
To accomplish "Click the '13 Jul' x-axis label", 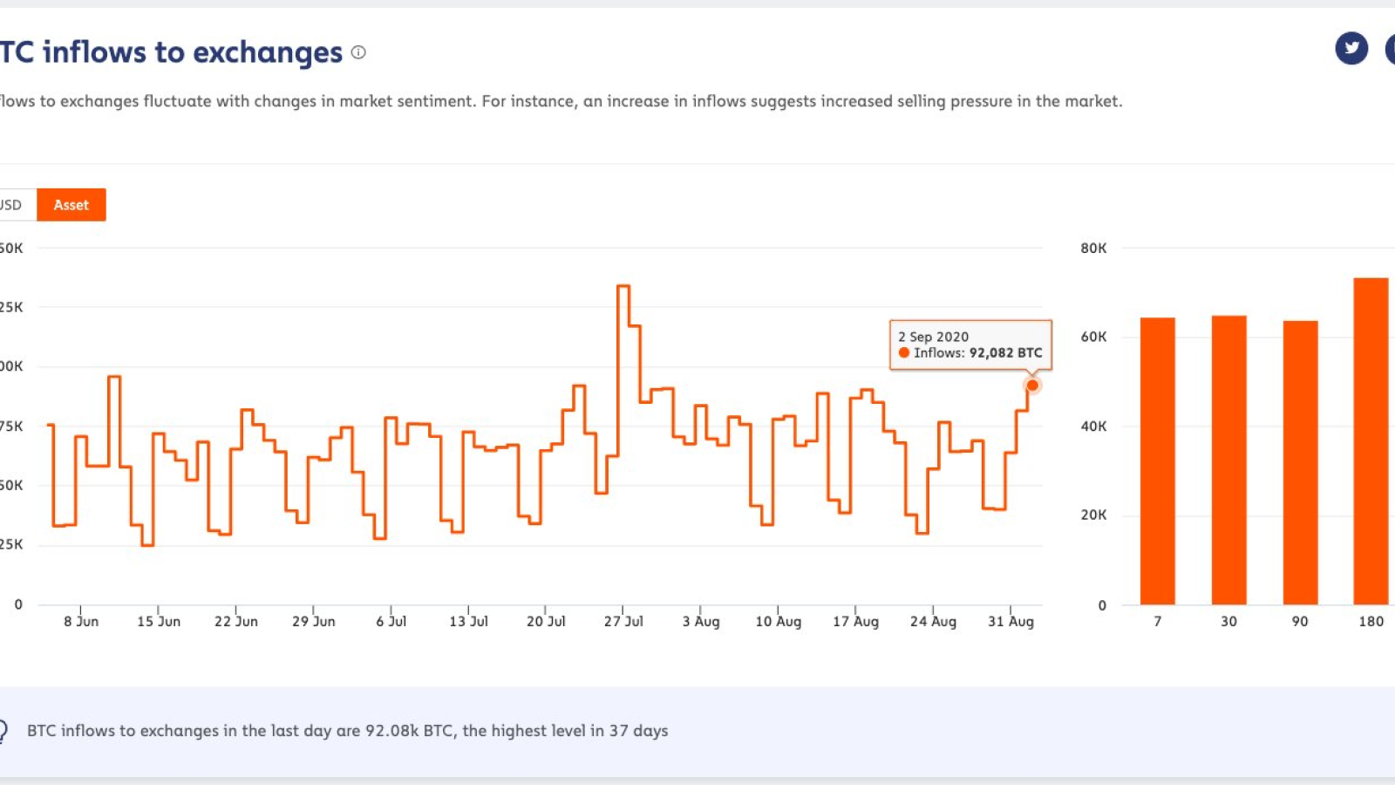I will click(x=468, y=621).
